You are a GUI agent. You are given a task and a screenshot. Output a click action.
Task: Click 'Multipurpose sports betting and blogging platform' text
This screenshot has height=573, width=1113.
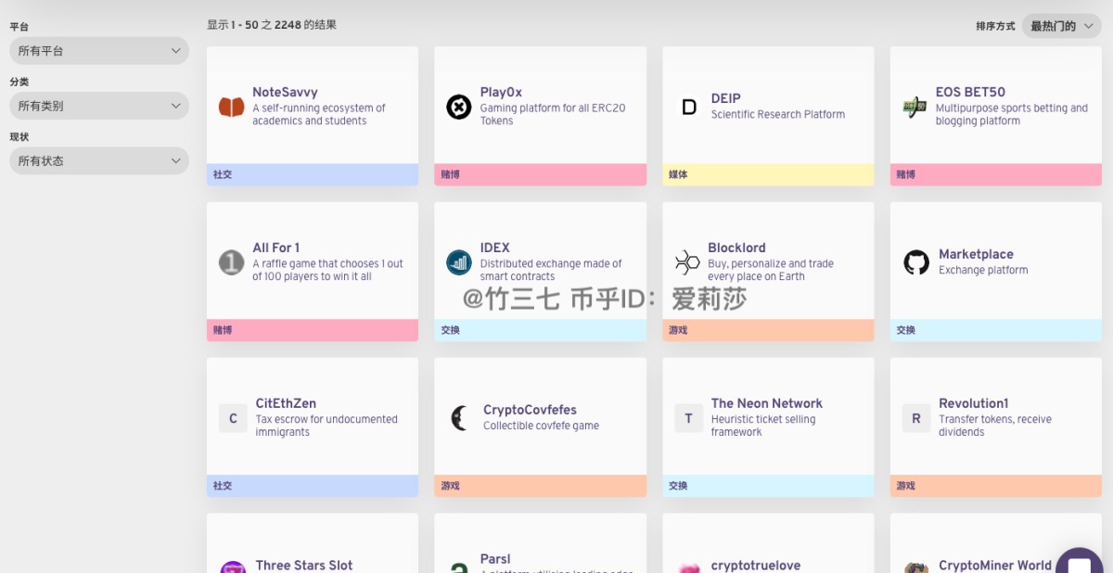coord(1012,115)
